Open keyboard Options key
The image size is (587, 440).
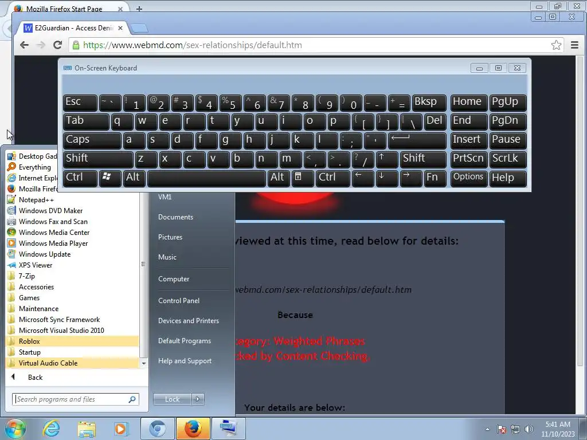[x=469, y=178]
